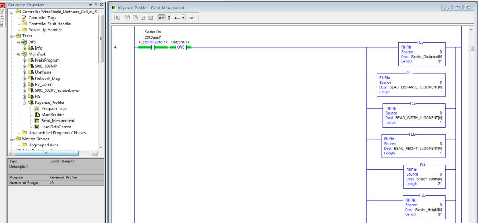Open the Controller Organizer panel options arrow
The image size is (478, 223).
[x=90, y=4]
